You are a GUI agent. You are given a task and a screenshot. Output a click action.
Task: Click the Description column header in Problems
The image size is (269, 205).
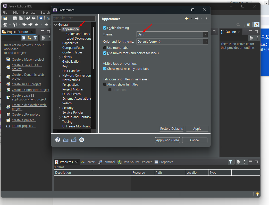[93, 173]
